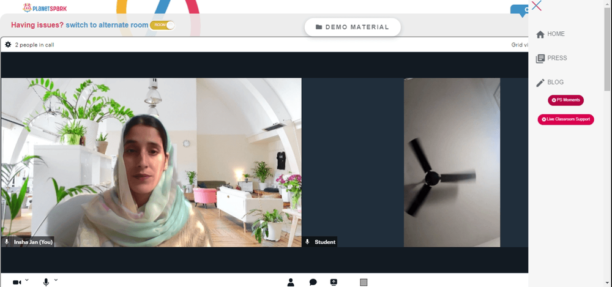Click the page vertical scrollbar

click(x=607, y=49)
